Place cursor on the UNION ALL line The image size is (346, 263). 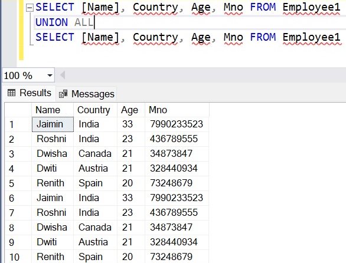[190, 22]
